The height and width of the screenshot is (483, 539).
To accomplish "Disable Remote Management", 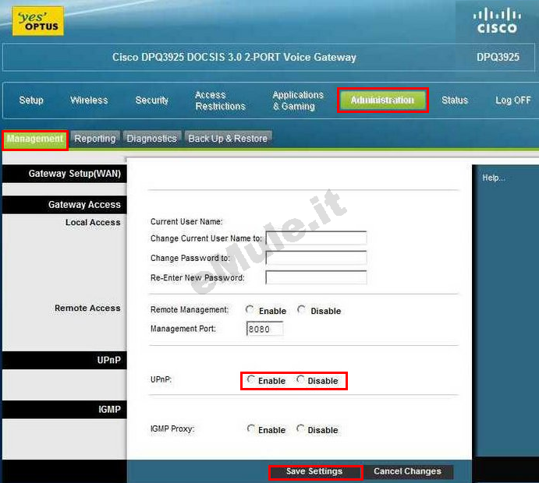I will (301, 309).
